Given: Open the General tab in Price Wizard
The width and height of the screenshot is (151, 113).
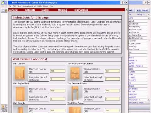Looking at the screenshot, I should pyautogui.click(x=13, y=10).
